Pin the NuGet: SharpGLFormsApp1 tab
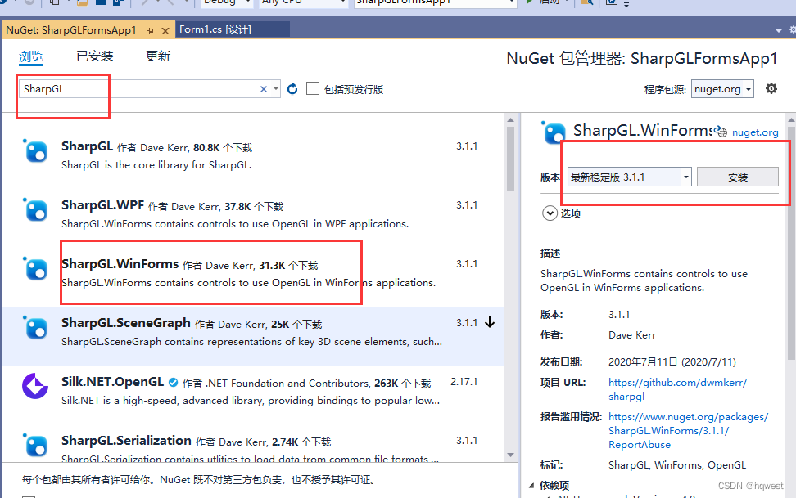 (x=150, y=31)
